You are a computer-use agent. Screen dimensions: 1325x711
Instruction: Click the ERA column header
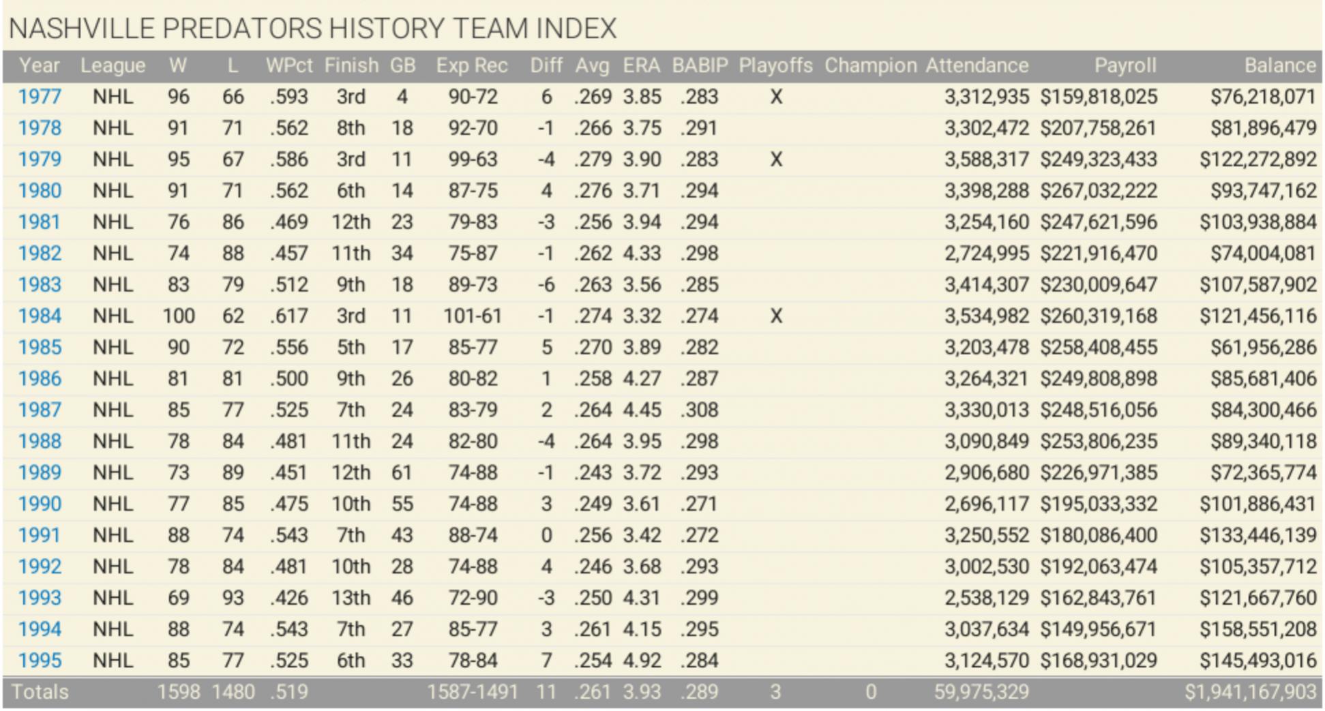[641, 65]
